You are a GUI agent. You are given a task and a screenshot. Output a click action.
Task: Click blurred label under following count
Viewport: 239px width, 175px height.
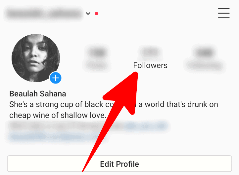click(x=205, y=66)
